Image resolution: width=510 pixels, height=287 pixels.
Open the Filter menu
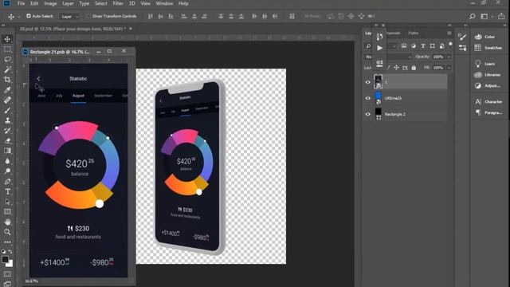118,3
